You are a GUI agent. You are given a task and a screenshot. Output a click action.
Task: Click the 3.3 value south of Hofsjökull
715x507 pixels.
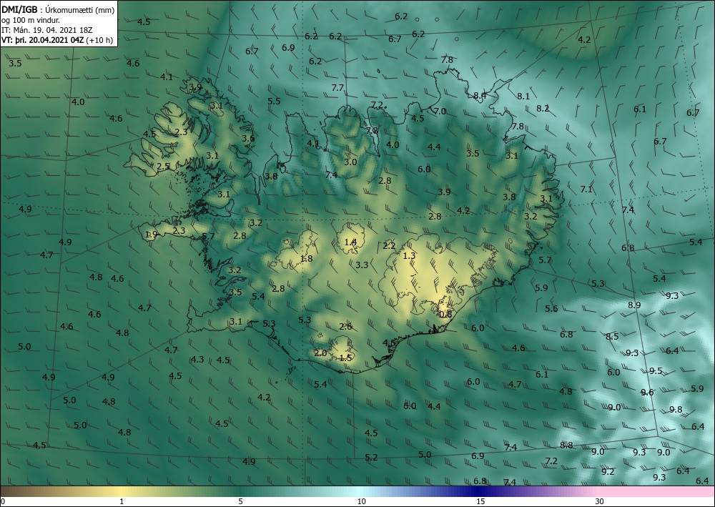click(x=362, y=265)
